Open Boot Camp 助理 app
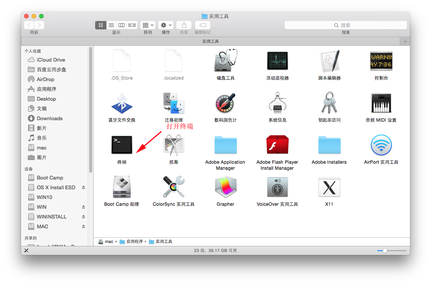The height and width of the screenshot is (285, 431). tap(122, 187)
